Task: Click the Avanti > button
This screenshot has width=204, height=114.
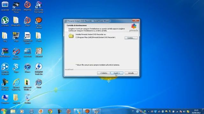Action: coord(117,73)
